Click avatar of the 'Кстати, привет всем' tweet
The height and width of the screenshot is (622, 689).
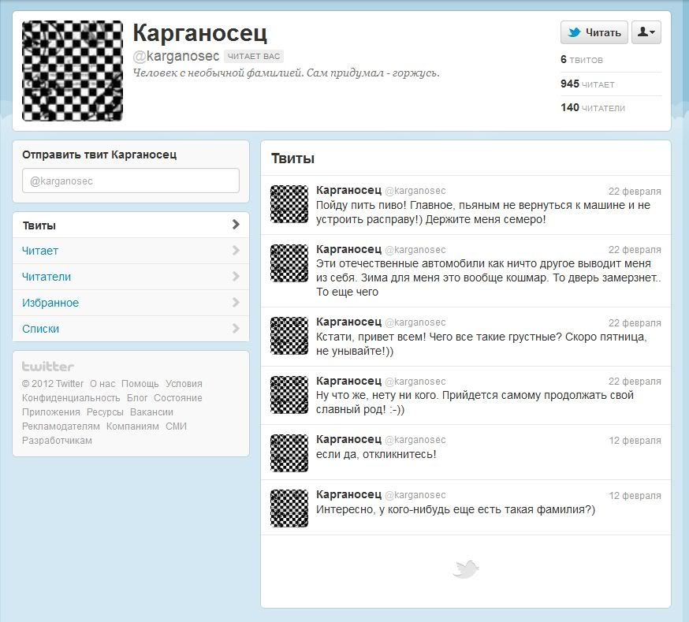[289, 335]
